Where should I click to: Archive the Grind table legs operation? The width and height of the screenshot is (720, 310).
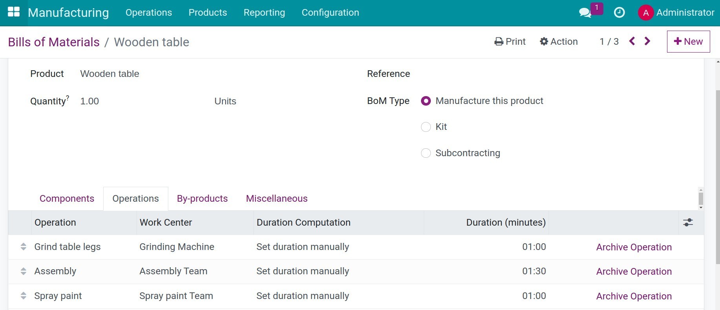coord(634,247)
